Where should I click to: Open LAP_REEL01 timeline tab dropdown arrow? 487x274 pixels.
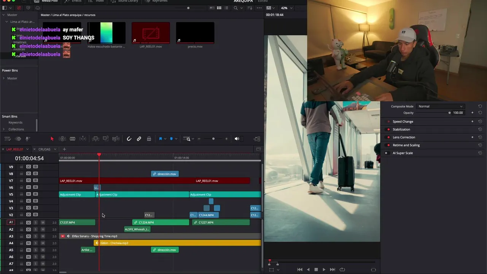tap(27, 149)
